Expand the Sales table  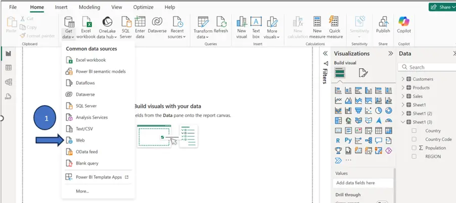(403, 96)
